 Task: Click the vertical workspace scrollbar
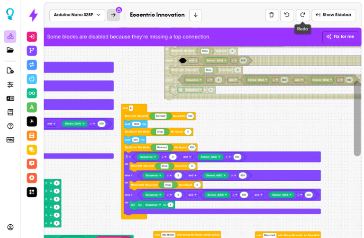[x=357, y=118]
